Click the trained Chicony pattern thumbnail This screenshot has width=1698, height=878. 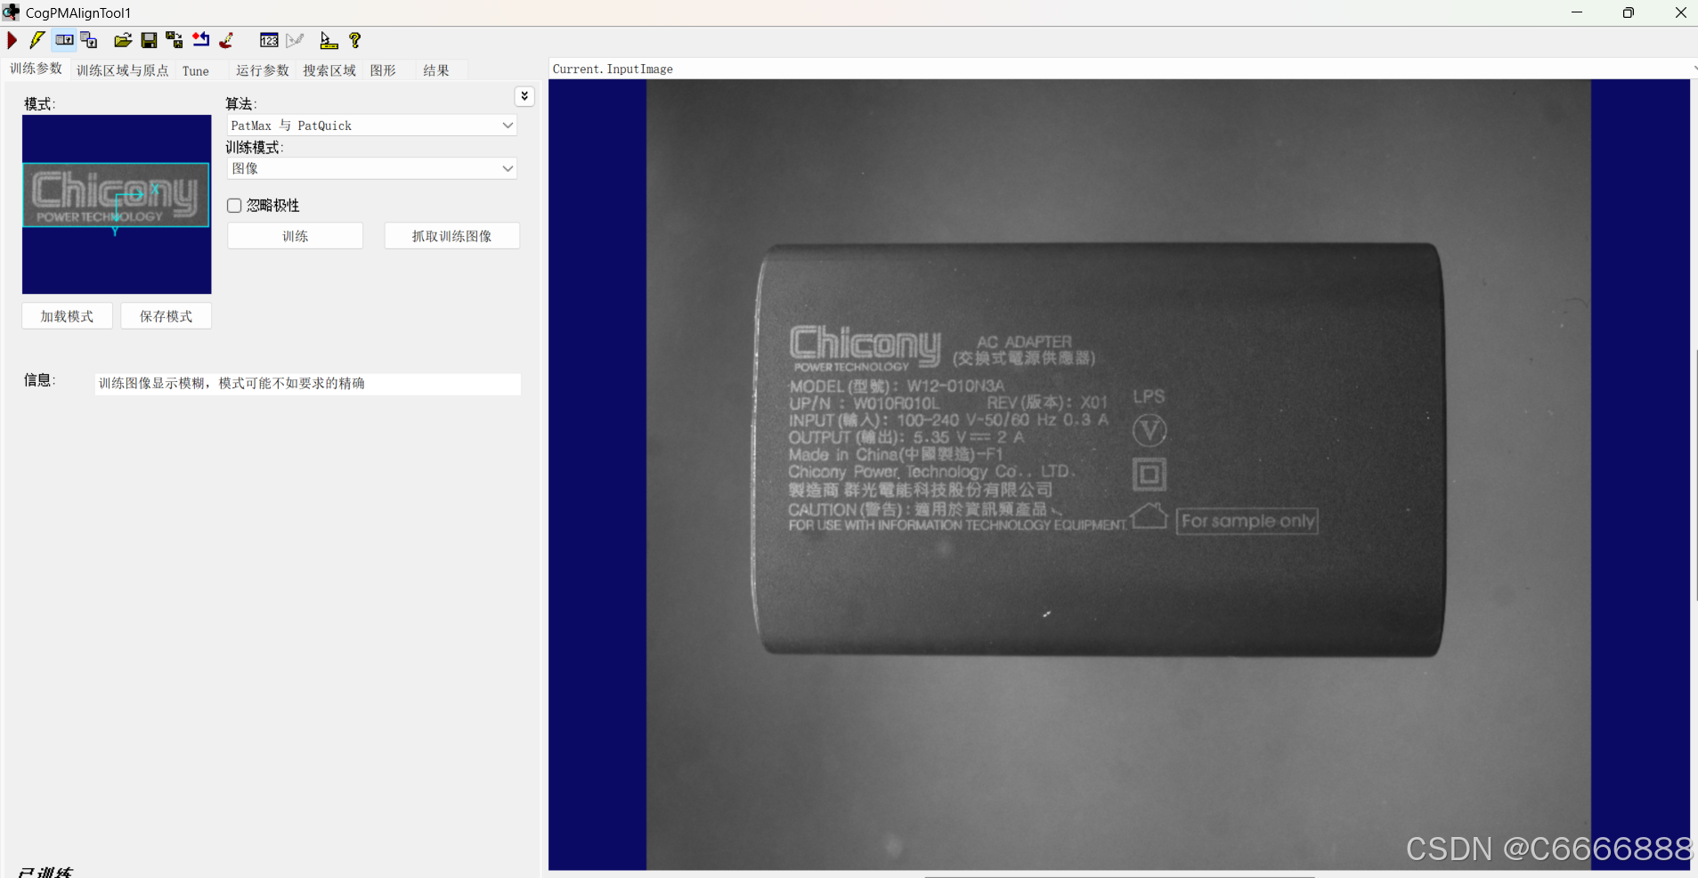point(117,204)
